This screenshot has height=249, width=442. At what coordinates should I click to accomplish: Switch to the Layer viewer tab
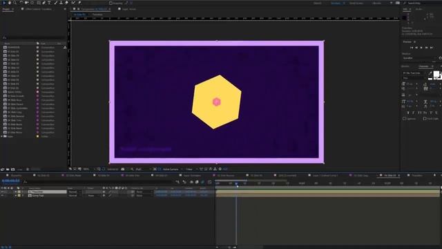(129, 9)
